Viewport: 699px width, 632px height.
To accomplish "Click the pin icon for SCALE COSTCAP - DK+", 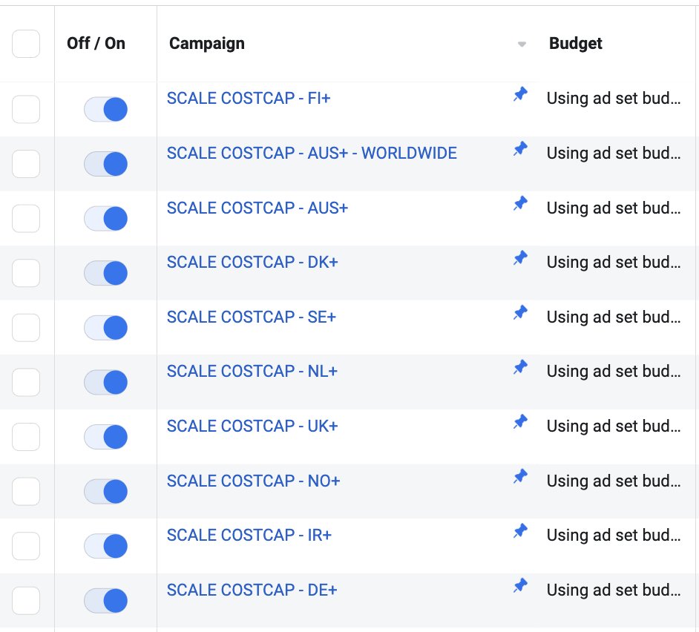I will pyautogui.click(x=520, y=257).
